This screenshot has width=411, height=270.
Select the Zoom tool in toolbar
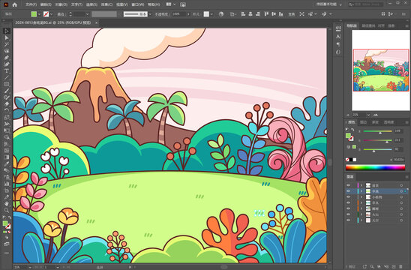pyautogui.click(x=7, y=210)
